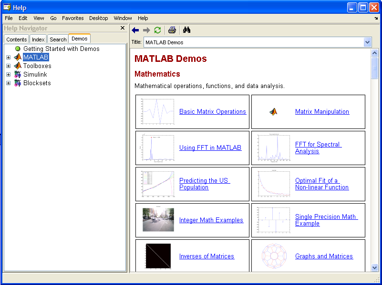Open Basic Matrix Operations demo link

point(213,111)
